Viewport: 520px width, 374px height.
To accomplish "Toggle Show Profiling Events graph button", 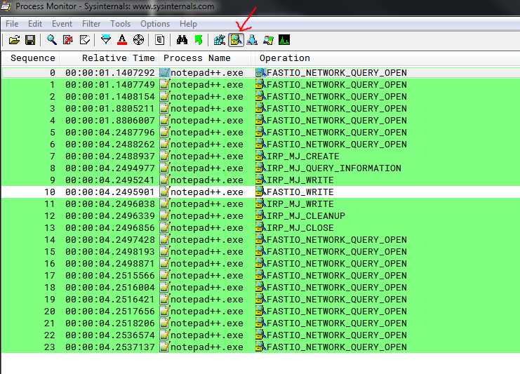I will (x=284, y=40).
